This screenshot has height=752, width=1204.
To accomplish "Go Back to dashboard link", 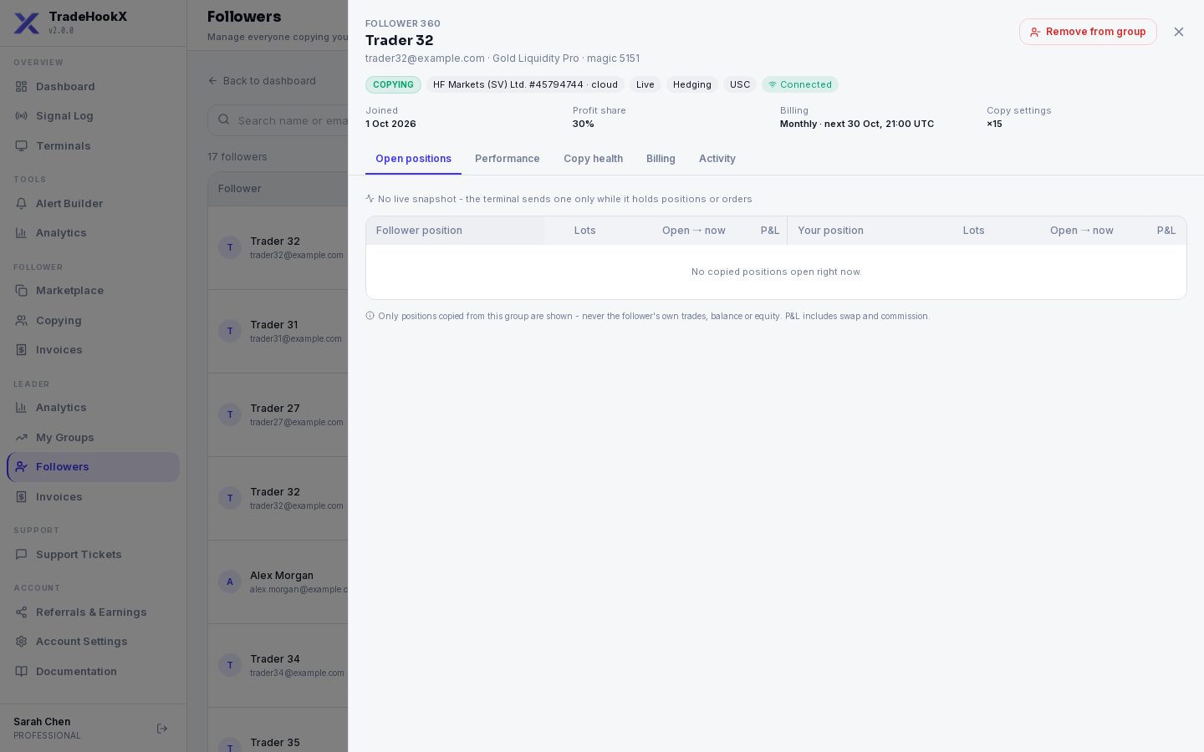I will tap(262, 81).
